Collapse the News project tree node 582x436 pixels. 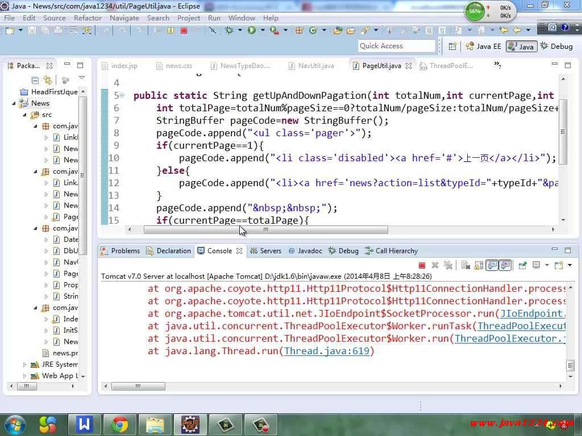coord(14,103)
